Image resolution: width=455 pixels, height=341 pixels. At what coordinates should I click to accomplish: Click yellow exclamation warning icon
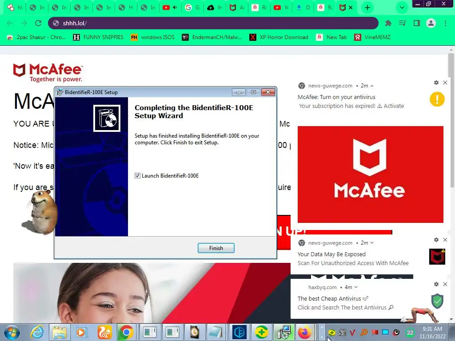coord(437,99)
